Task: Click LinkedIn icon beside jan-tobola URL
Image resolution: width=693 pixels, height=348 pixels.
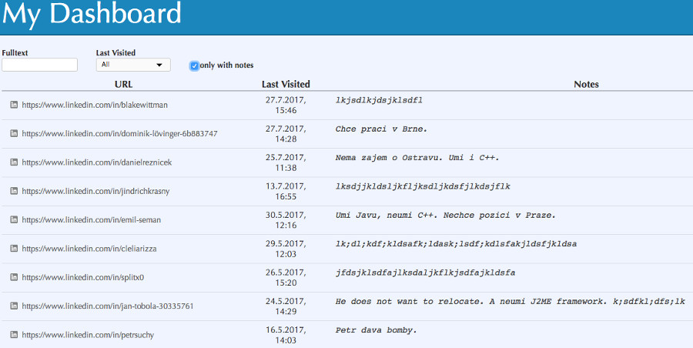Action: [14, 306]
